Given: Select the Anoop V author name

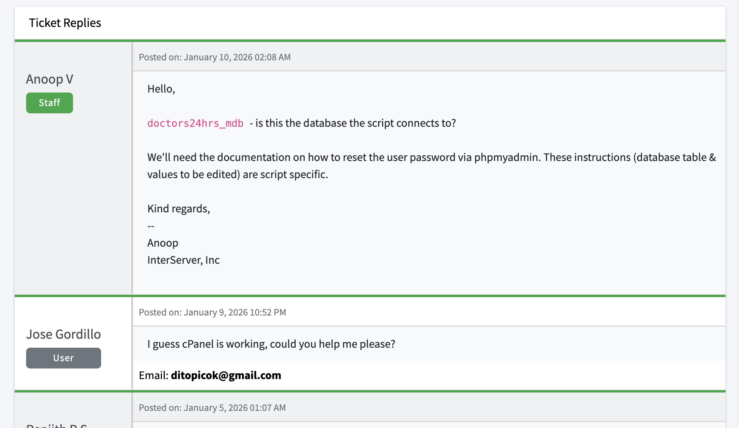Looking at the screenshot, I should 50,79.
